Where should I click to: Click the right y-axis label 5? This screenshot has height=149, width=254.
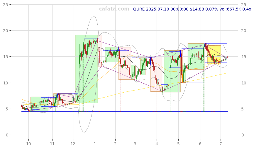pyautogui.click(x=242, y=109)
